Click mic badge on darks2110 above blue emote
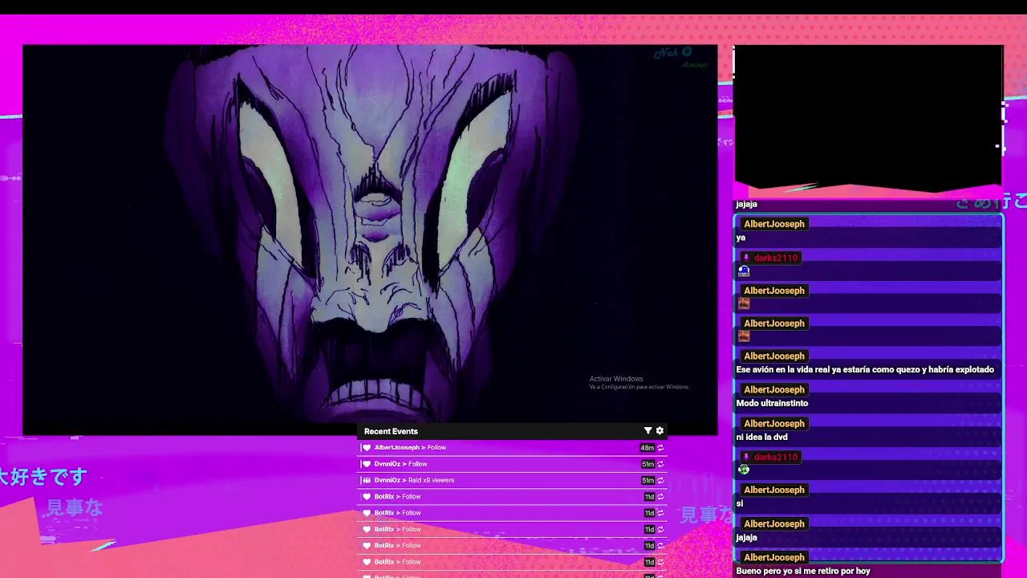The image size is (1027, 578). pyautogui.click(x=746, y=258)
